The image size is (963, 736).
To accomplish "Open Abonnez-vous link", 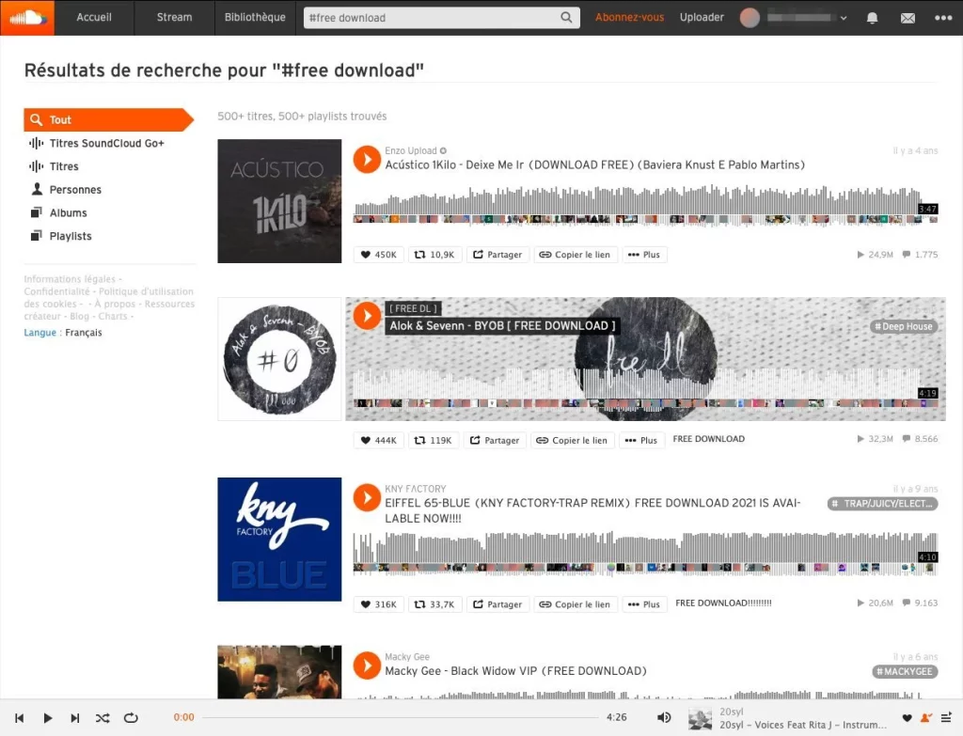I will point(629,17).
